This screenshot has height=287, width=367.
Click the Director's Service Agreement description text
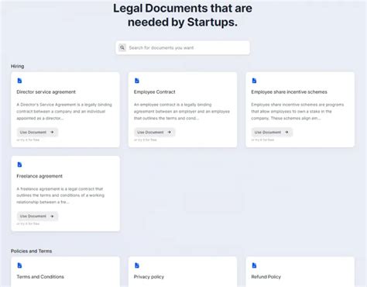tap(64, 112)
